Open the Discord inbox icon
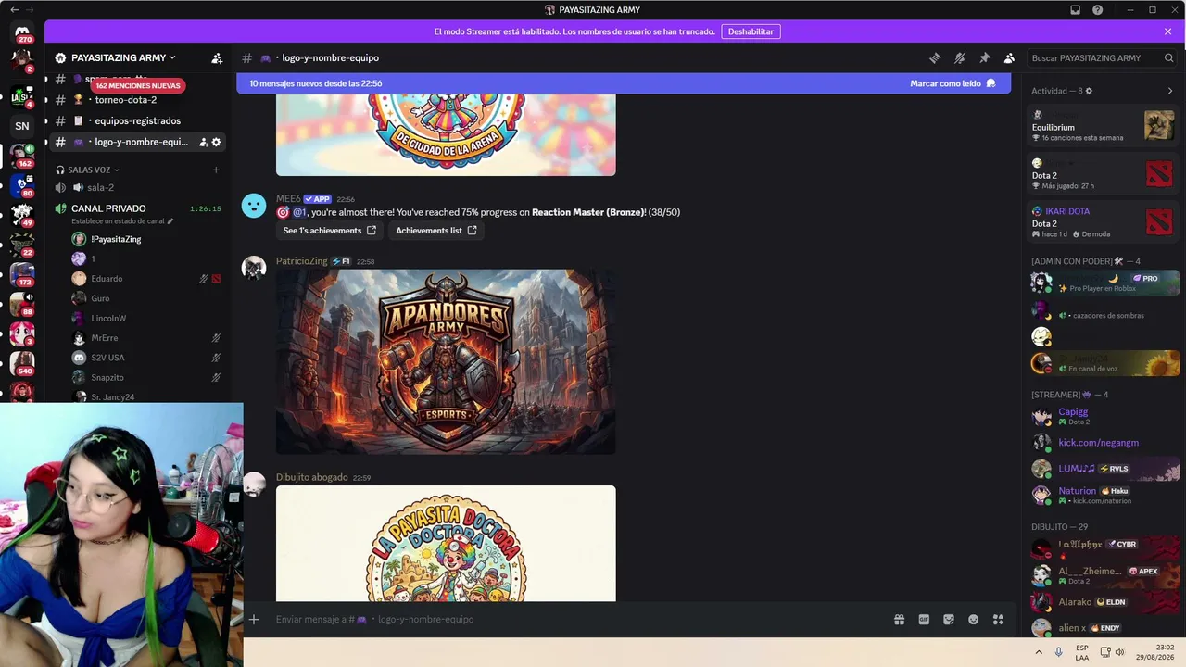Screen dimensions: 1186x667 (x=1075, y=10)
